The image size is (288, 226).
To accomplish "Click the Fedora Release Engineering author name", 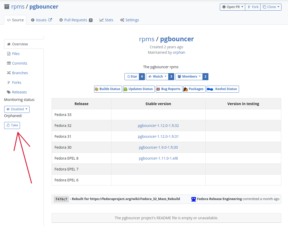I will 220,199.
